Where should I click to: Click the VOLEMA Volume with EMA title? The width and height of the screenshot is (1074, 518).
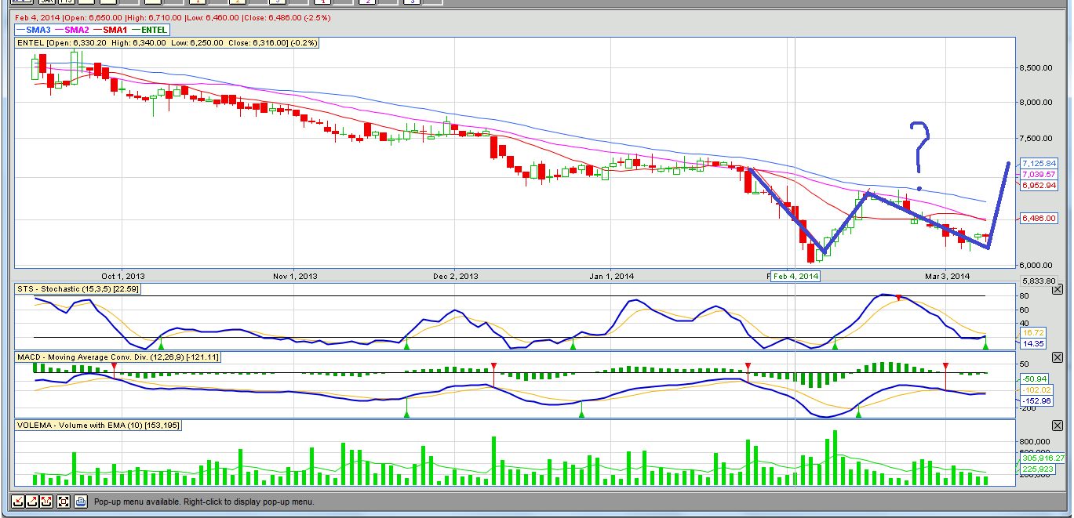(99, 425)
